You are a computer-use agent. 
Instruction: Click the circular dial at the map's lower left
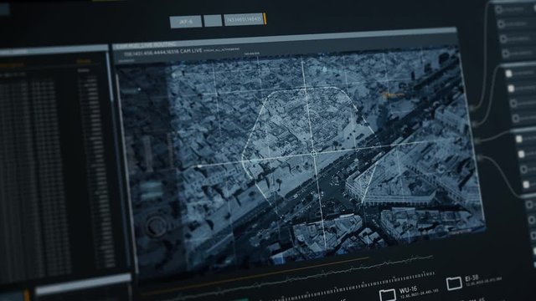coord(157,226)
